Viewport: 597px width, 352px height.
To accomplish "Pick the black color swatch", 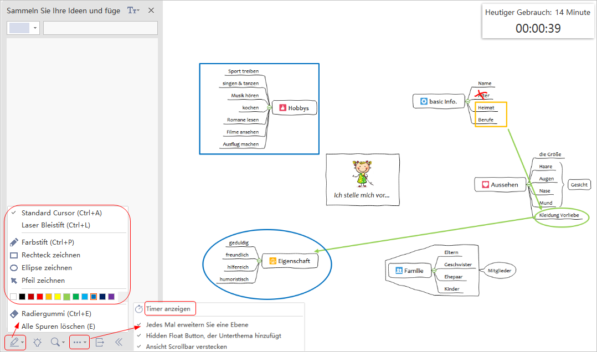I will 22,297.
